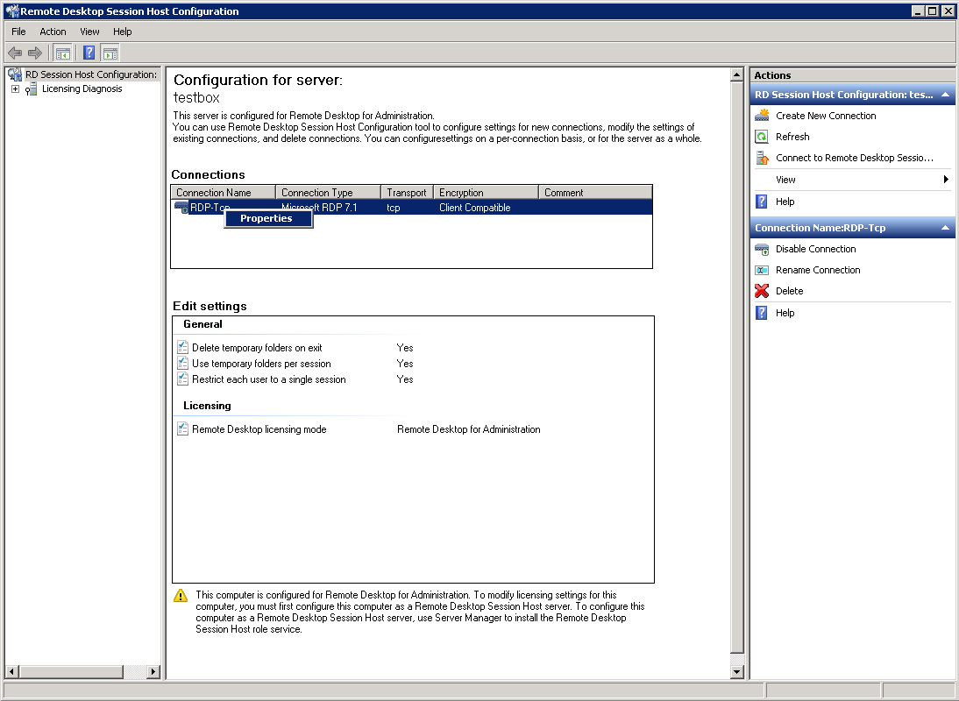Click the tcp transport cell
Viewport: 959px width, 701px height.
coord(394,208)
